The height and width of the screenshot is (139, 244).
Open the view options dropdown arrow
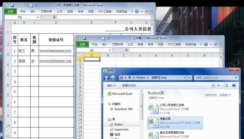coord(218,85)
